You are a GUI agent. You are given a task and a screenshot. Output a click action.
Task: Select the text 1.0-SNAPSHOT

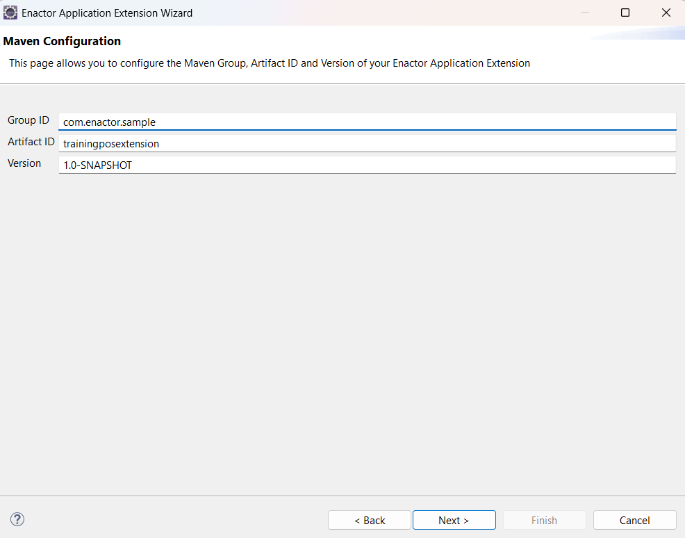[x=99, y=165]
